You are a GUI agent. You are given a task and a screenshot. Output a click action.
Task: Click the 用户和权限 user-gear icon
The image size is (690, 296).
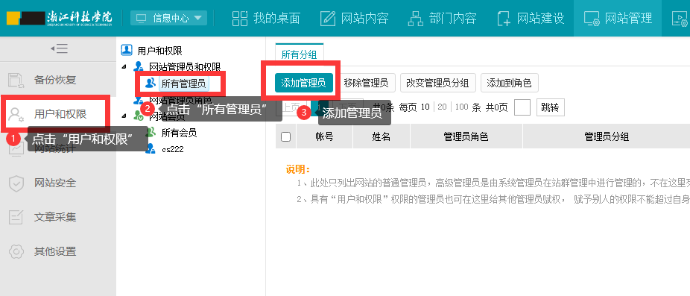click(16, 115)
